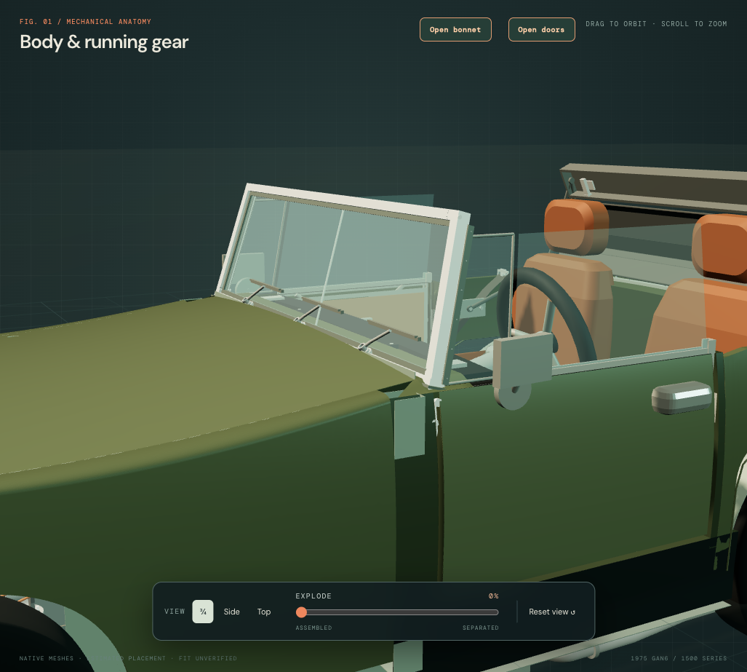Switch to the Top view

[x=264, y=612]
